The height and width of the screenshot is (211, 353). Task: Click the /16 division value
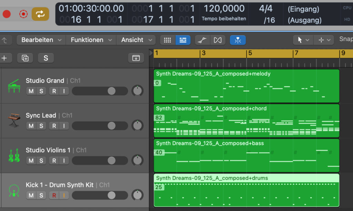coord(269,20)
